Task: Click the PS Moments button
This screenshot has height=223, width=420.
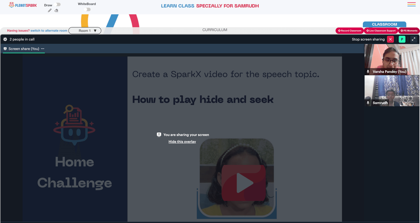Action: coord(409,31)
